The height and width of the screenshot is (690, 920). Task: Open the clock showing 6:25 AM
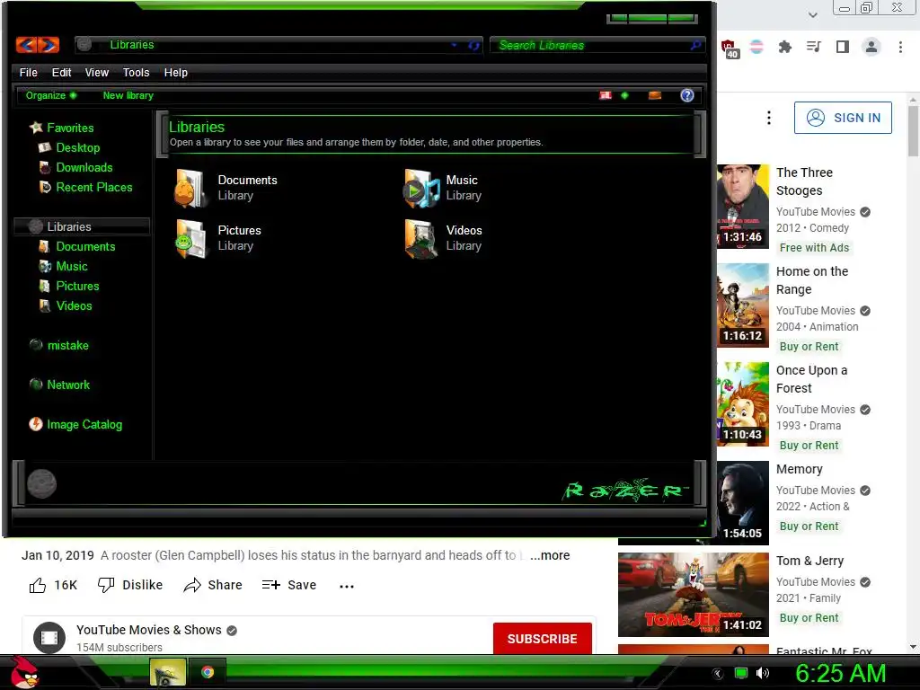click(x=840, y=673)
